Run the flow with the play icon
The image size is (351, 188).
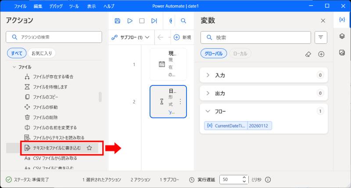129,21
